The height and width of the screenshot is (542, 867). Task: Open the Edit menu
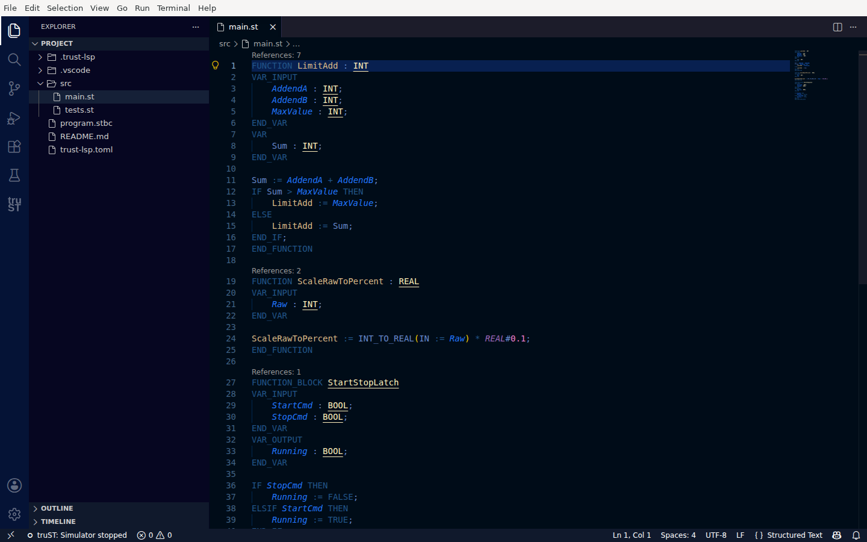click(x=32, y=8)
